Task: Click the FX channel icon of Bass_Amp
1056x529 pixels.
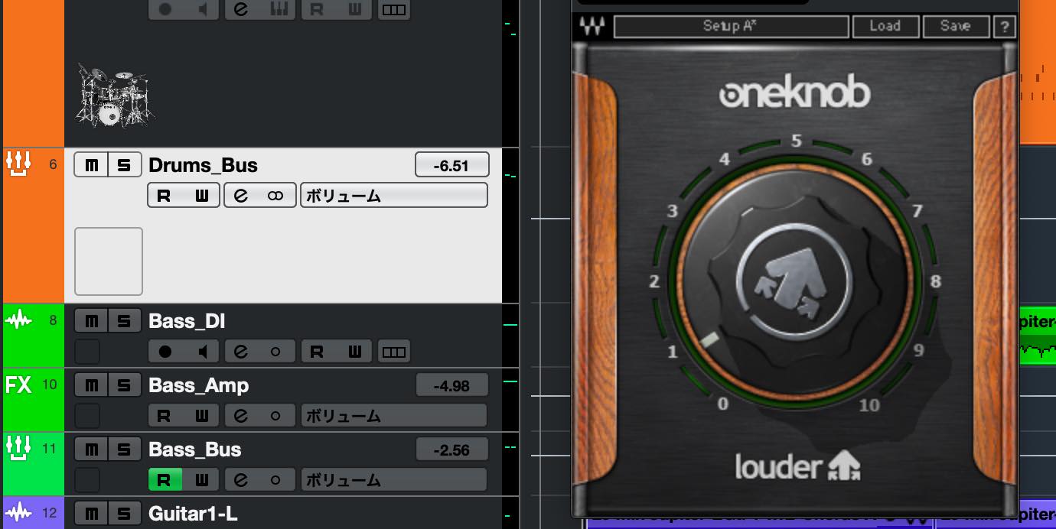Action: coord(18,385)
